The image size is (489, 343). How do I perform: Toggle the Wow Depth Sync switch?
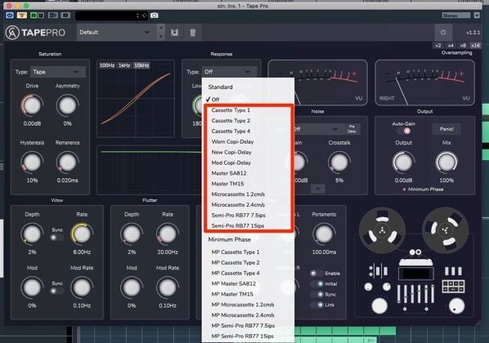(57, 238)
